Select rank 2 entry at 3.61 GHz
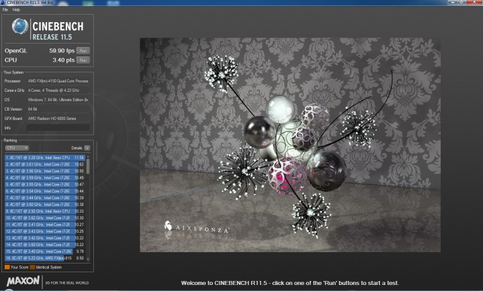The image size is (483, 291). coord(45,164)
